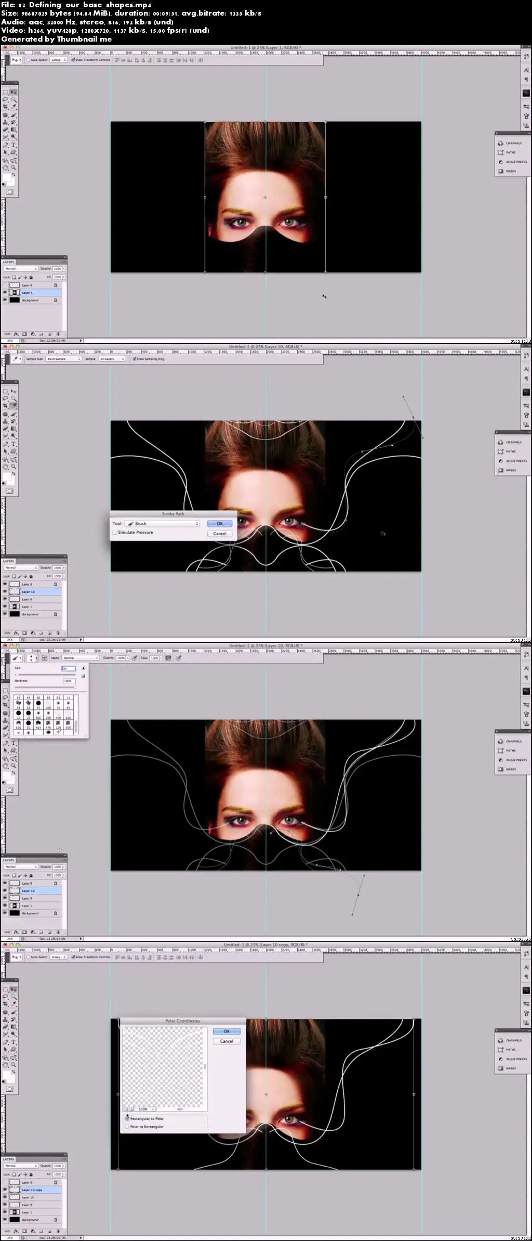Open the brush picker flyout menu arrow
532x1241 pixels.
coord(83,668)
